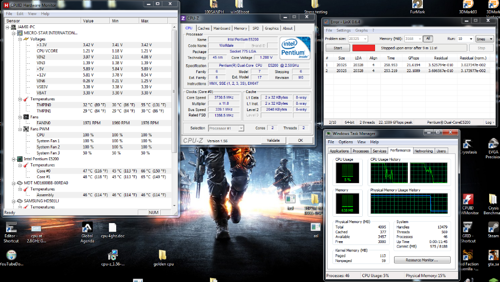
Task: Open the Memory (MiB) dropdown in LinX
Action: (420, 39)
